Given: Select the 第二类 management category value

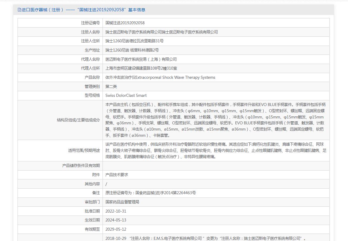Looking at the screenshot, I should click(x=111, y=86).
